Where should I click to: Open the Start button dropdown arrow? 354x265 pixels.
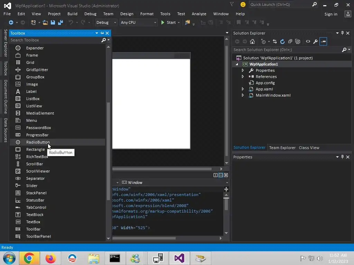point(179,22)
